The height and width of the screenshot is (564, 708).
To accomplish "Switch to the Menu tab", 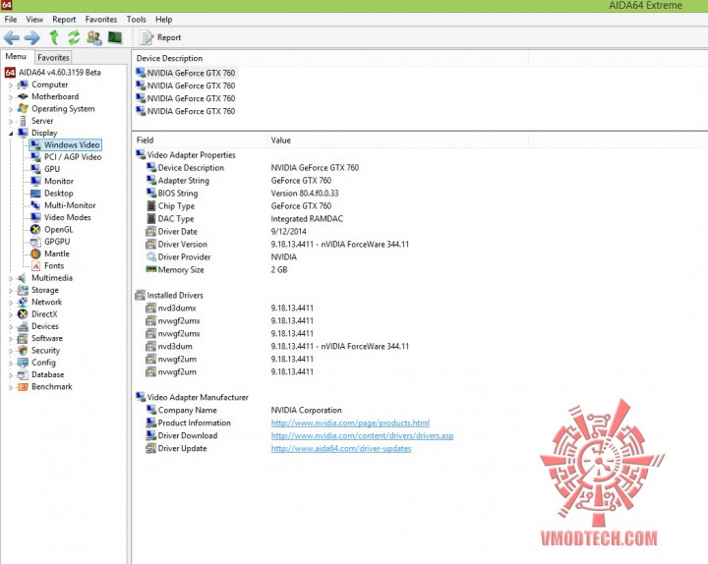I will pos(16,56).
